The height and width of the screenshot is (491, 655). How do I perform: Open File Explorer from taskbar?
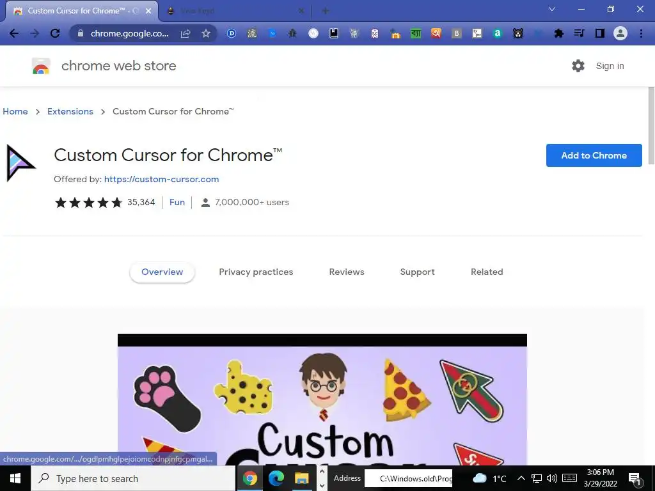pyautogui.click(x=301, y=478)
